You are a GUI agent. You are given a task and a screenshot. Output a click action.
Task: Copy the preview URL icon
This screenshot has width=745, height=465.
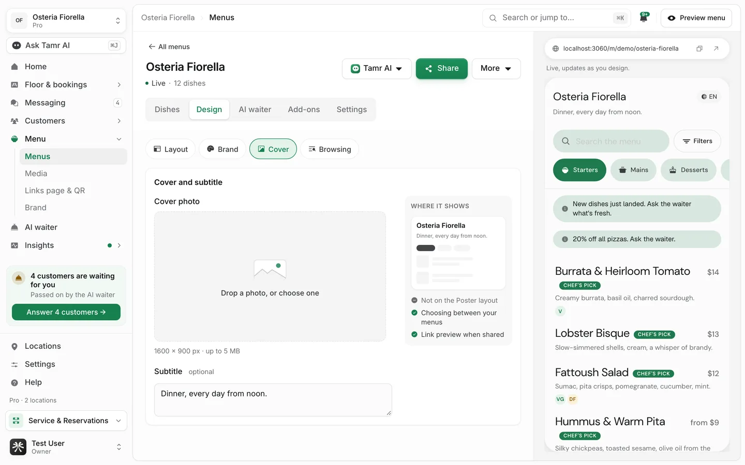(x=699, y=49)
